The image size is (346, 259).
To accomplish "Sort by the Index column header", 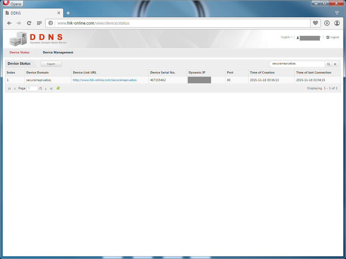I will point(15,73).
